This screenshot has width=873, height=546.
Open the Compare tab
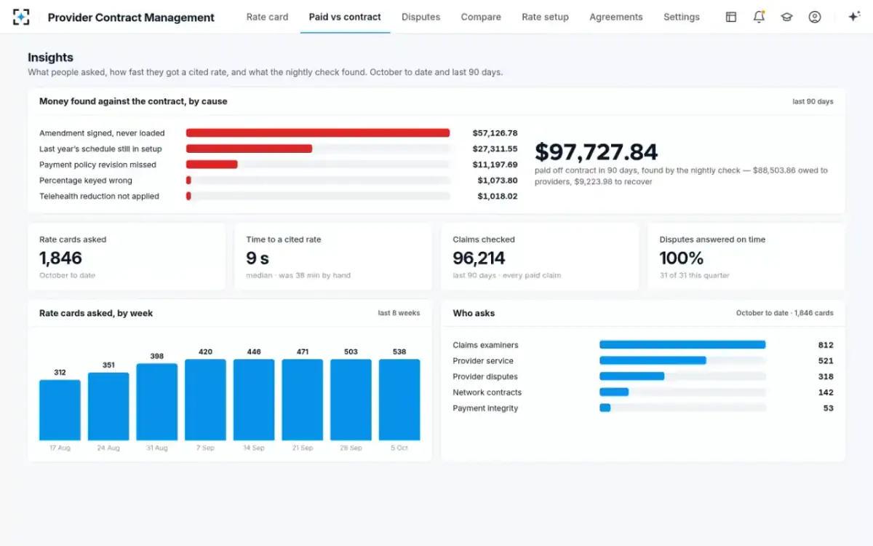pyautogui.click(x=481, y=17)
